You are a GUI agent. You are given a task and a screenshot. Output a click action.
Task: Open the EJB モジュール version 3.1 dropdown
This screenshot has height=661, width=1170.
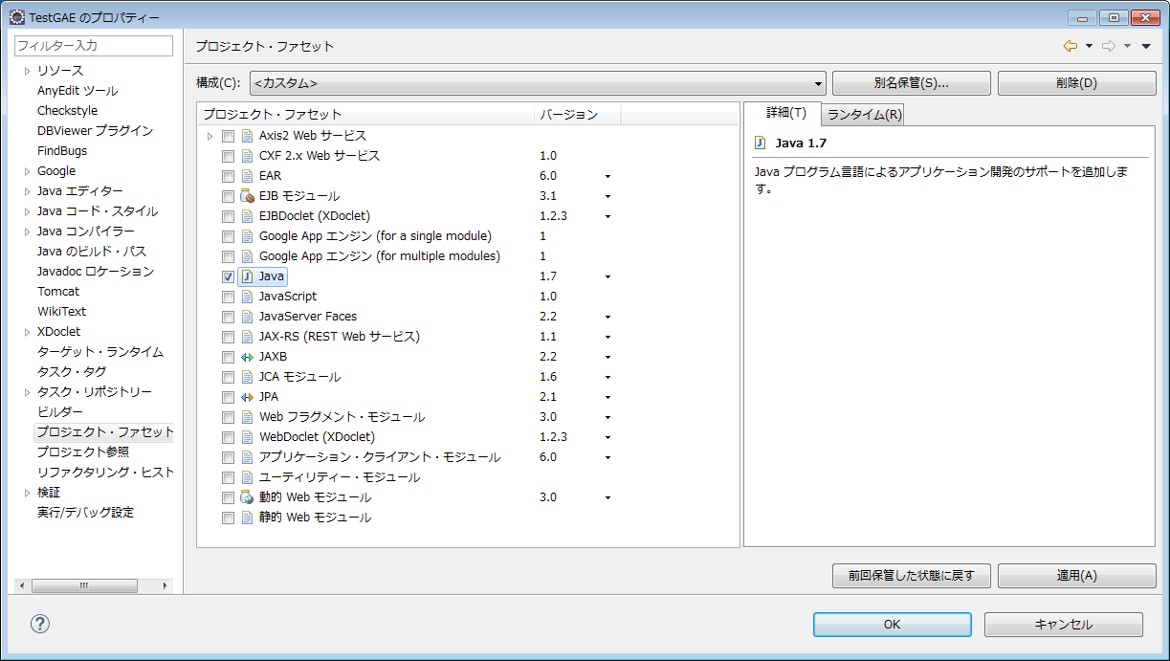click(607, 197)
